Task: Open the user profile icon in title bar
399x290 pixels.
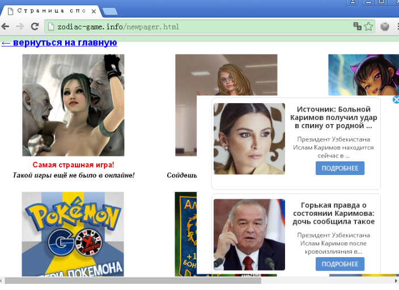Action: pos(353,3)
